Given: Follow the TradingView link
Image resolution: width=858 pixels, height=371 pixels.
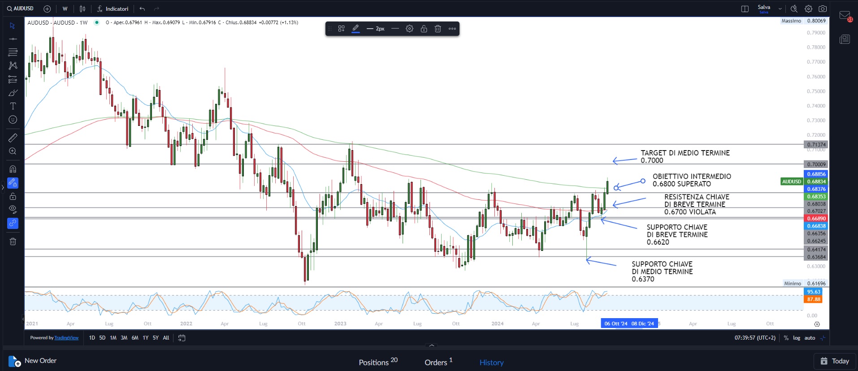Looking at the screenshot, I should 66,338.
